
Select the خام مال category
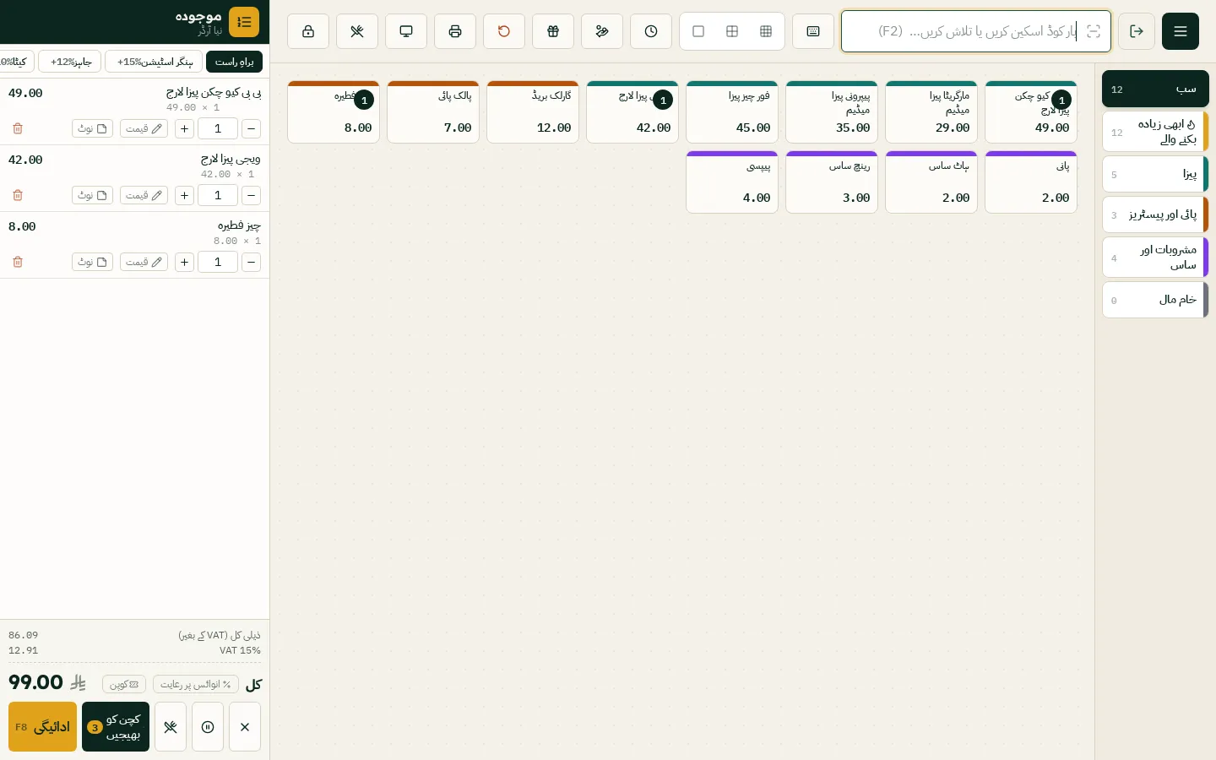(1155, 300)
